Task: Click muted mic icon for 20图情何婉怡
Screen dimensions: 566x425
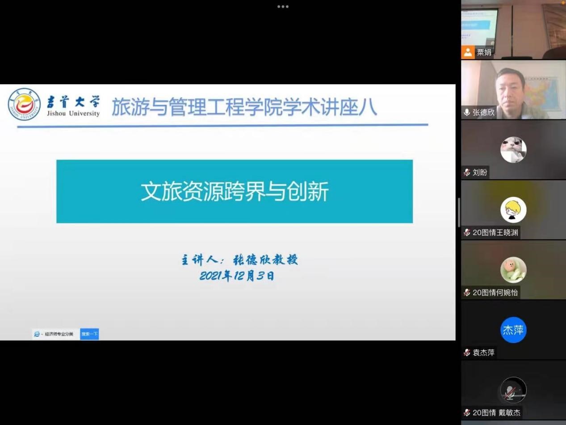Action: coord(467,293)
